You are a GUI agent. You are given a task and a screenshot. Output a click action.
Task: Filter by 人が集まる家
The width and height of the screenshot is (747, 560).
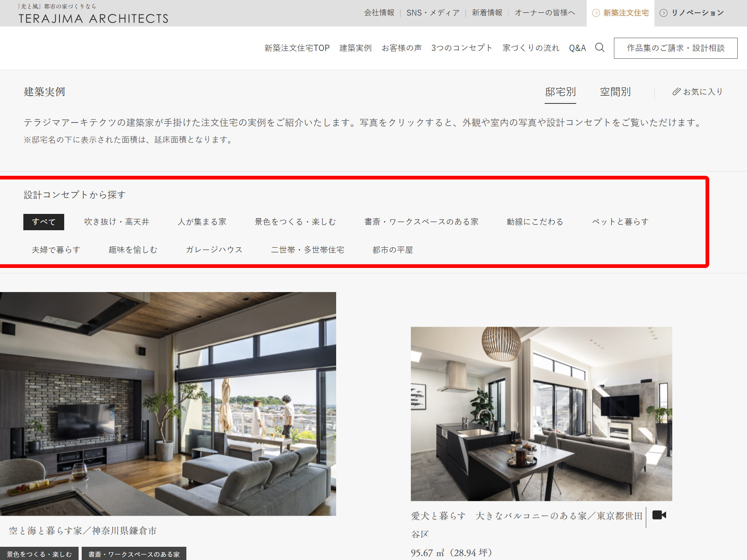202,222
